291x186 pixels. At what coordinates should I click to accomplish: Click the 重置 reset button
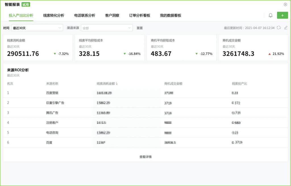(x=140, y=28)
